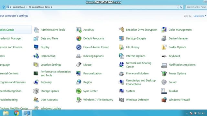Screen dimensions: 207x116
Task: Click the Keyboard icon
Action: 164,56
